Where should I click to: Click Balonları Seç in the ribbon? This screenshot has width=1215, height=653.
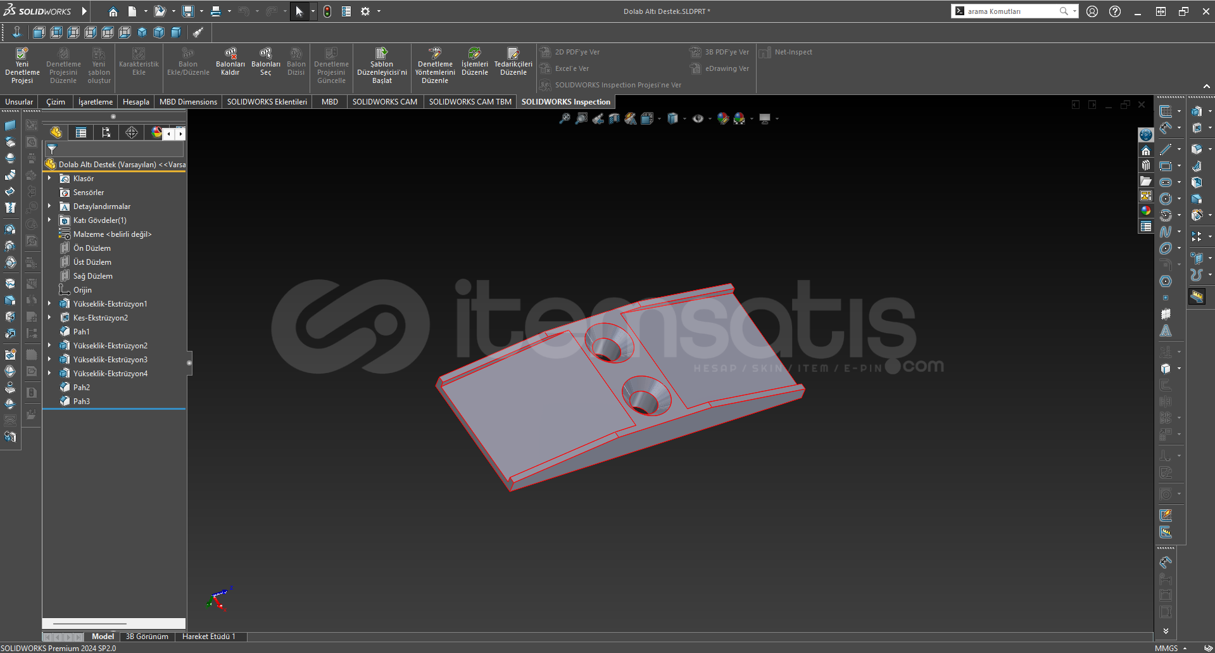[266, 61]
